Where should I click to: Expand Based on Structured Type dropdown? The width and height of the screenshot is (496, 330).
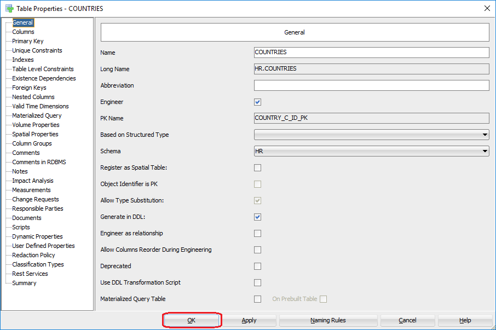click(371, 135)
